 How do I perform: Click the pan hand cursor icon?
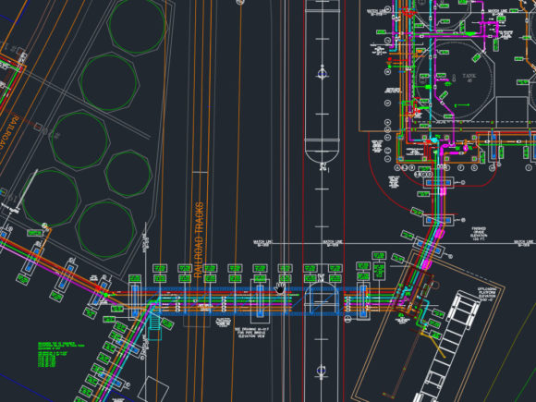coord(280,288)
